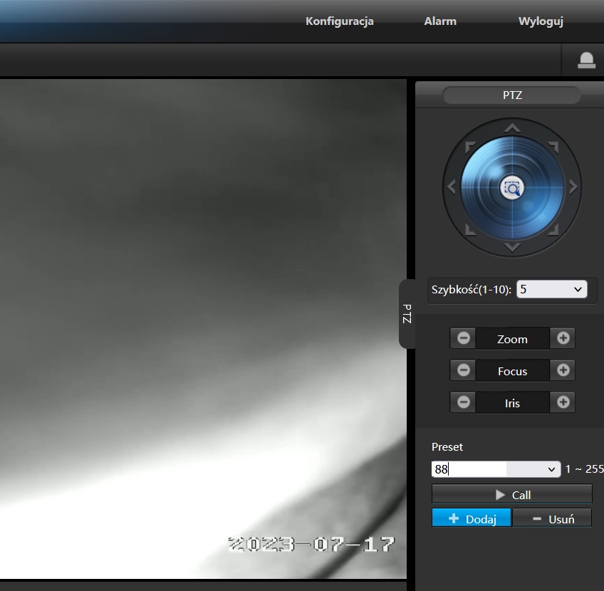The image size is (604, 591).
Task: Click the live camera video feed
Action: tap(203, 329)
